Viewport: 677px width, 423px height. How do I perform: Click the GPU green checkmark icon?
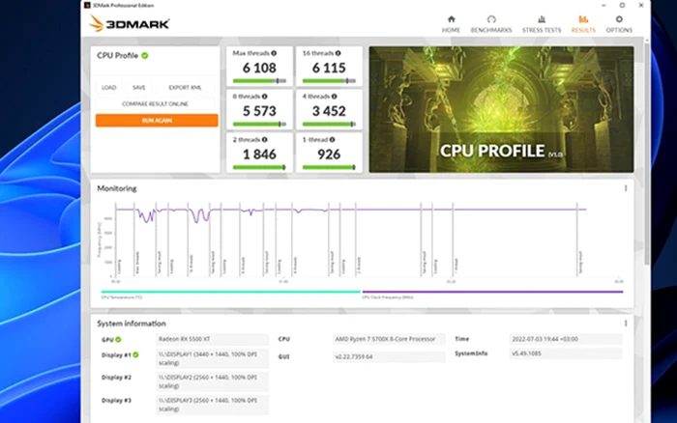click(118, 339)
